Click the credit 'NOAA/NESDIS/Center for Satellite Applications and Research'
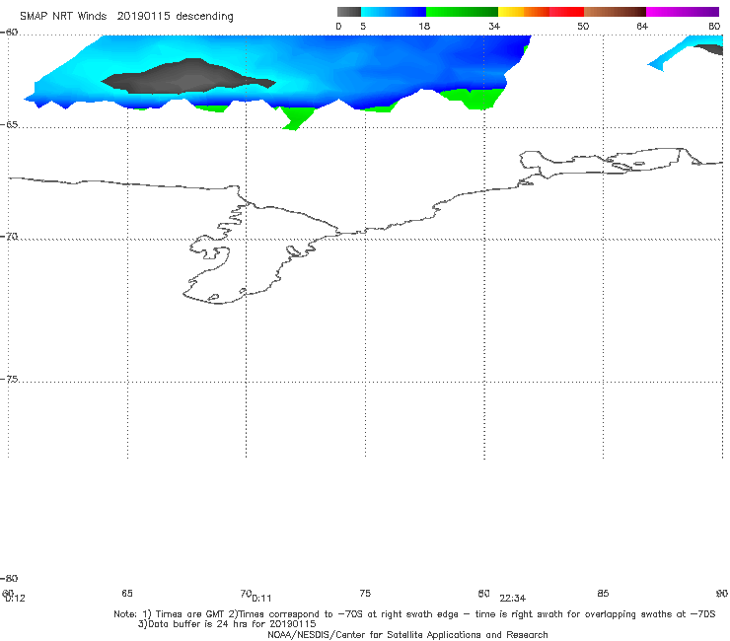 pos(407,634)
